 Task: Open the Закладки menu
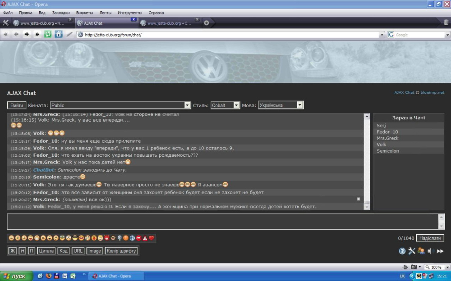61,13
